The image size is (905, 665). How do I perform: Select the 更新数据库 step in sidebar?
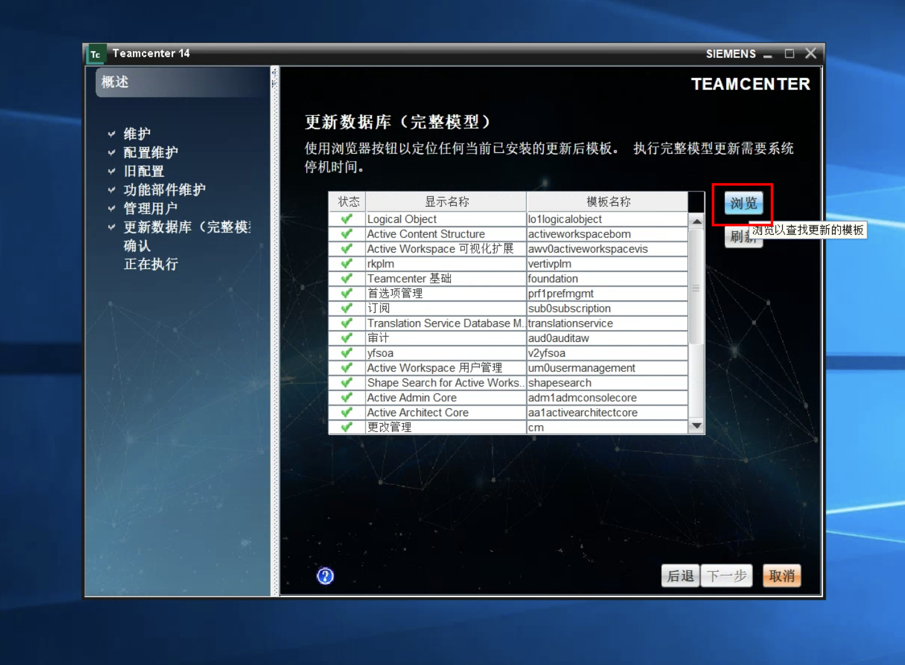(x=187, y=227)
